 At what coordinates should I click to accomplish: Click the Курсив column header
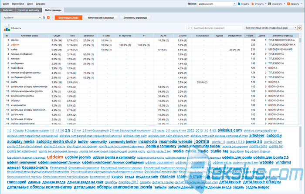219,36
